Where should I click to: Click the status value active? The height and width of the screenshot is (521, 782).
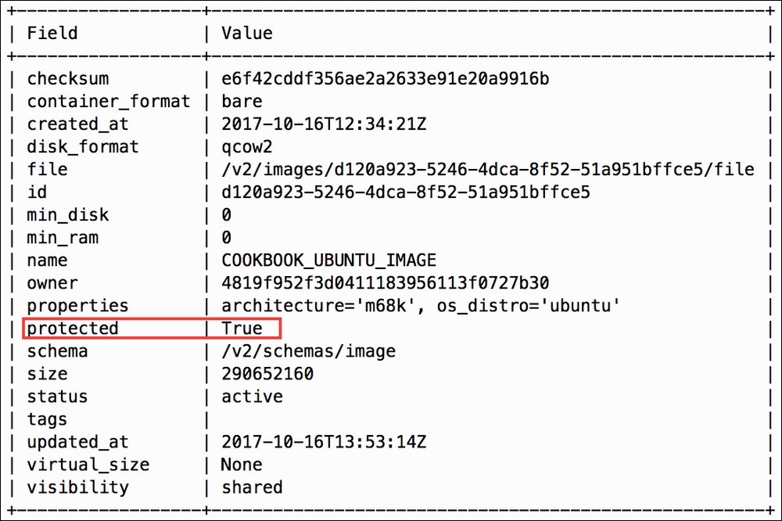click(x=252, y=397)
